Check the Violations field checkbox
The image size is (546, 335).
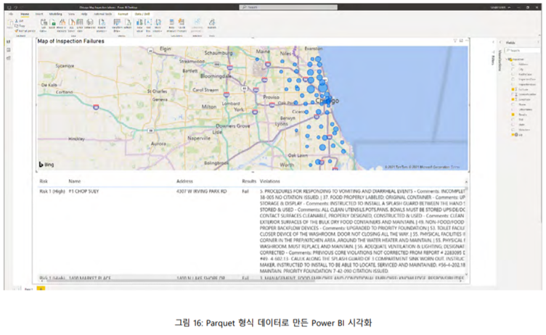point(513,130)
